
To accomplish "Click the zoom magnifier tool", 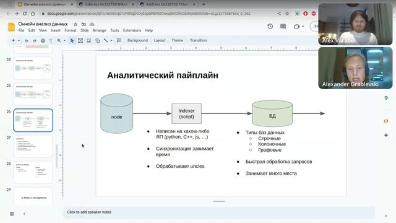I will pyautogui.click(x=59, y=41).
